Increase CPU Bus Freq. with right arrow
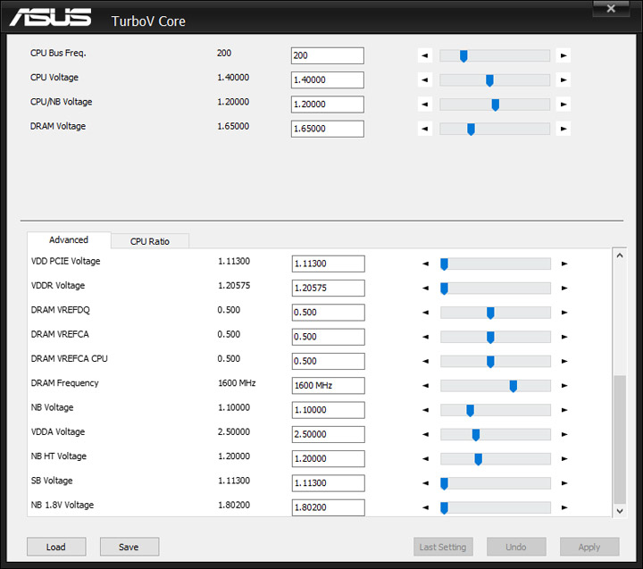The height and width of the screenshot is (569, 643). coord(564,55)
